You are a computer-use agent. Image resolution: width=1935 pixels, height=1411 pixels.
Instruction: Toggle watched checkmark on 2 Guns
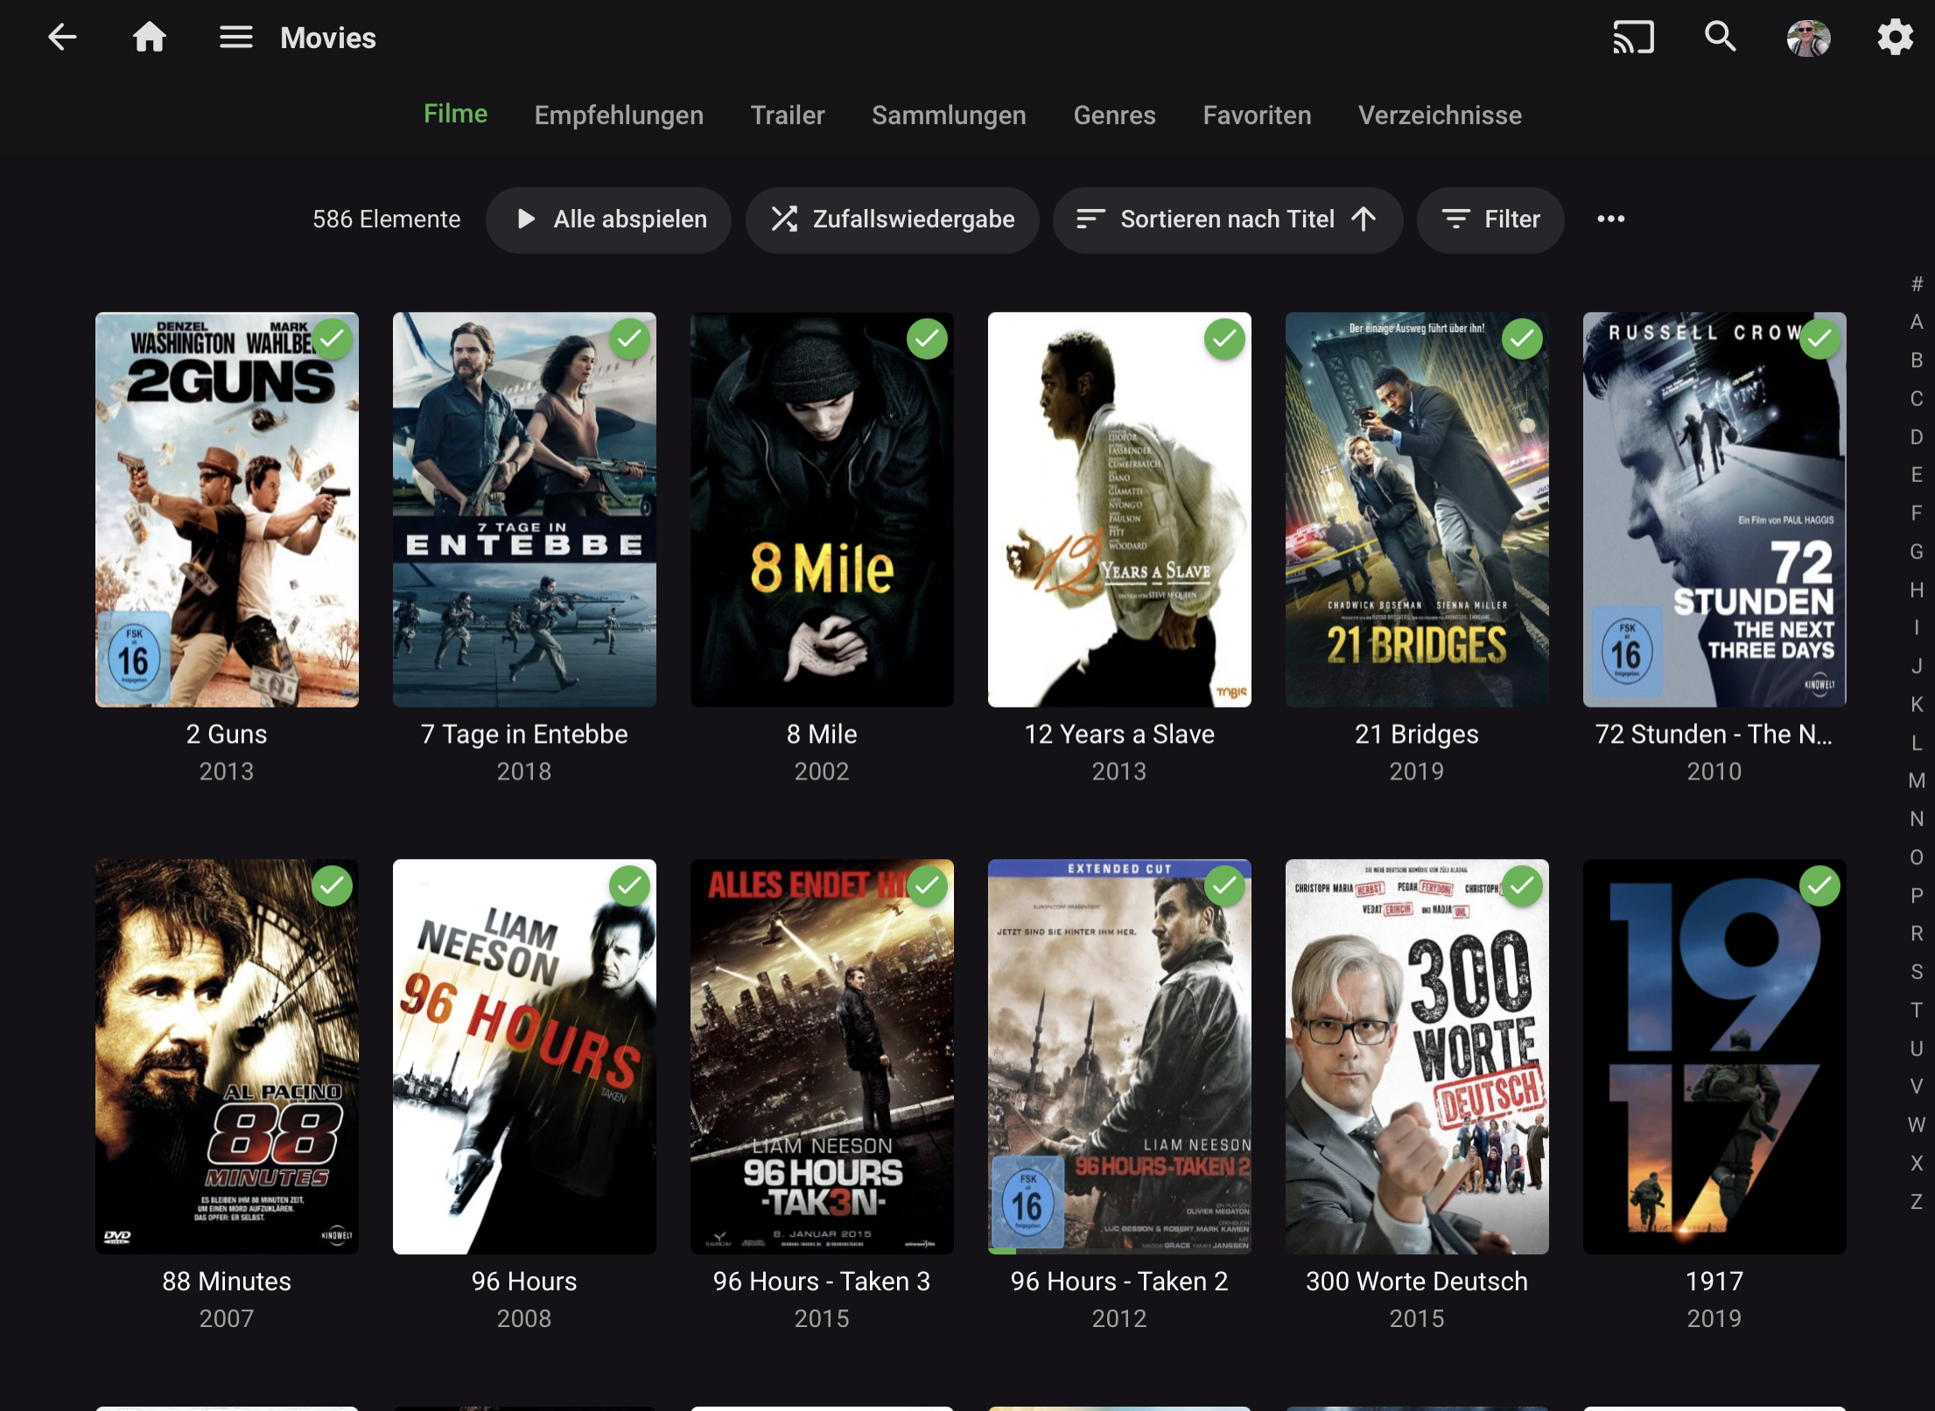pos(333,339)
